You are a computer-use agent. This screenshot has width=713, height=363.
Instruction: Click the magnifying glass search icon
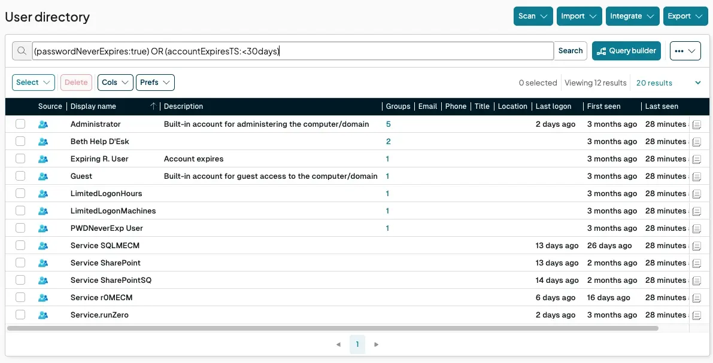(22, 51)
